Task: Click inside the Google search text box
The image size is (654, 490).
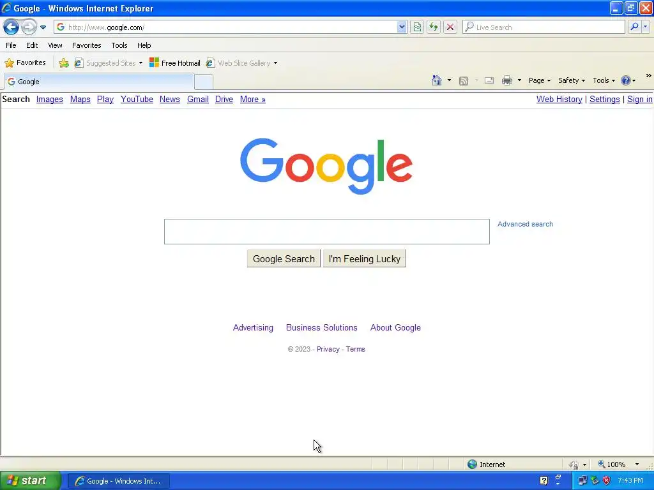Action: click(x=326, y=232)
